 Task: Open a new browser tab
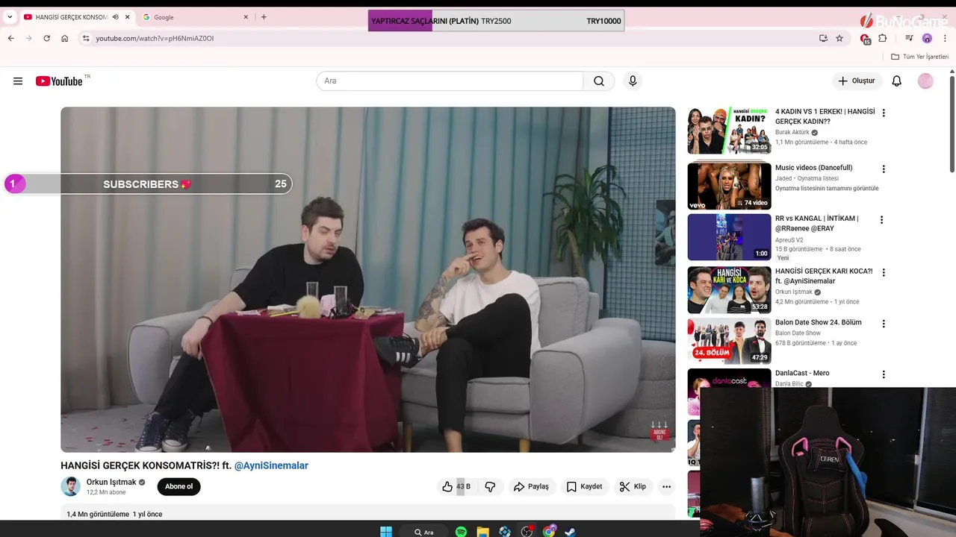(264, 17)
